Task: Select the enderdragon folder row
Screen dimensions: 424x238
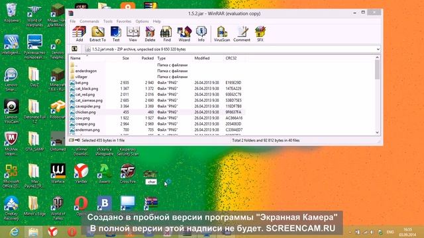Action: click(x=157, y=71)
